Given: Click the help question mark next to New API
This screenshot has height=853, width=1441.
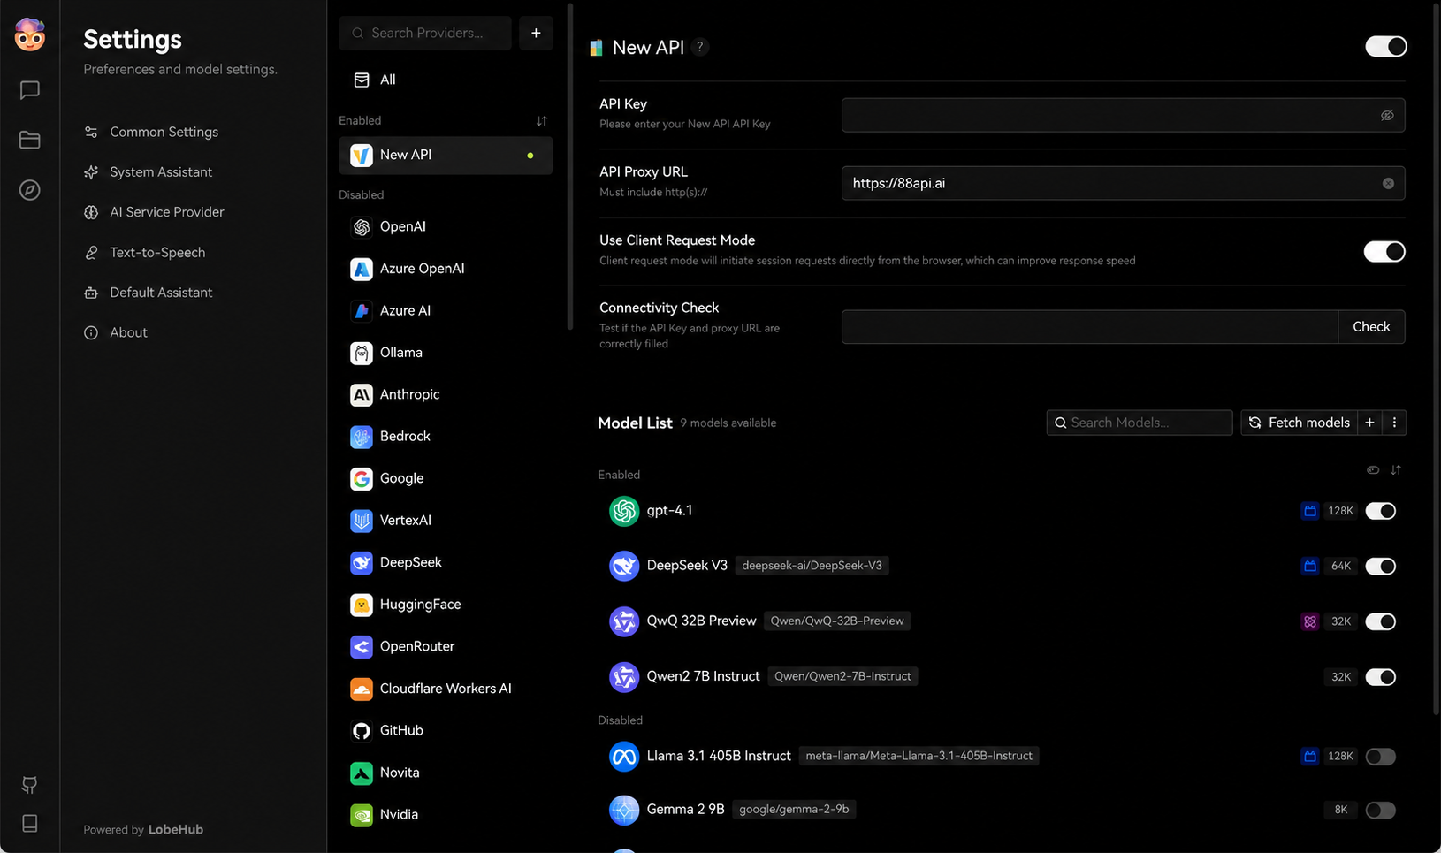Looking at the screenshot, I should (700, 47).
